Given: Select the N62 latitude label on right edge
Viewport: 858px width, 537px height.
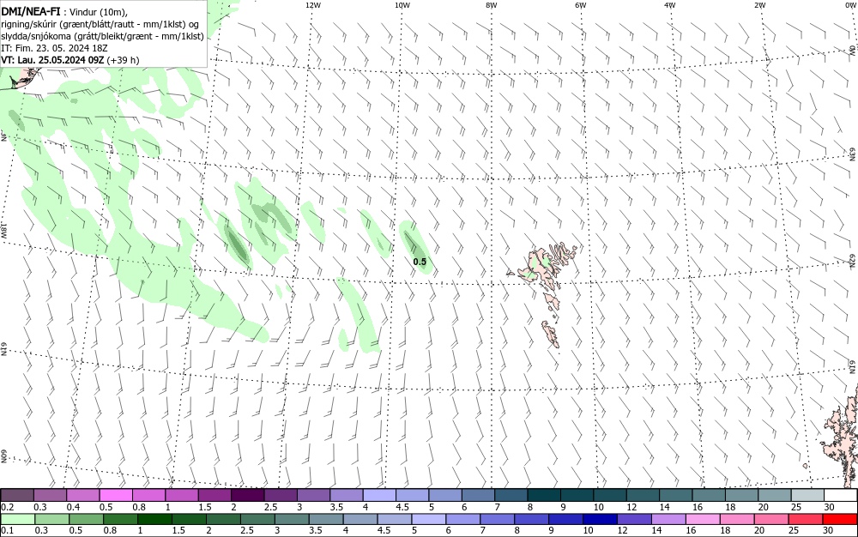Looking at the screenshot, I should click(852, 261).
